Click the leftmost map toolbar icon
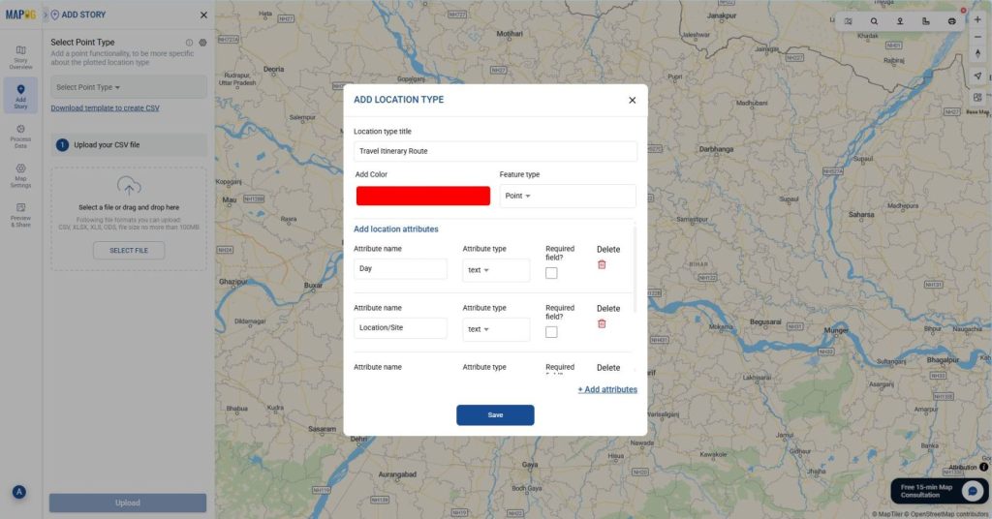 pyautogui.click(x=849, y=21)
